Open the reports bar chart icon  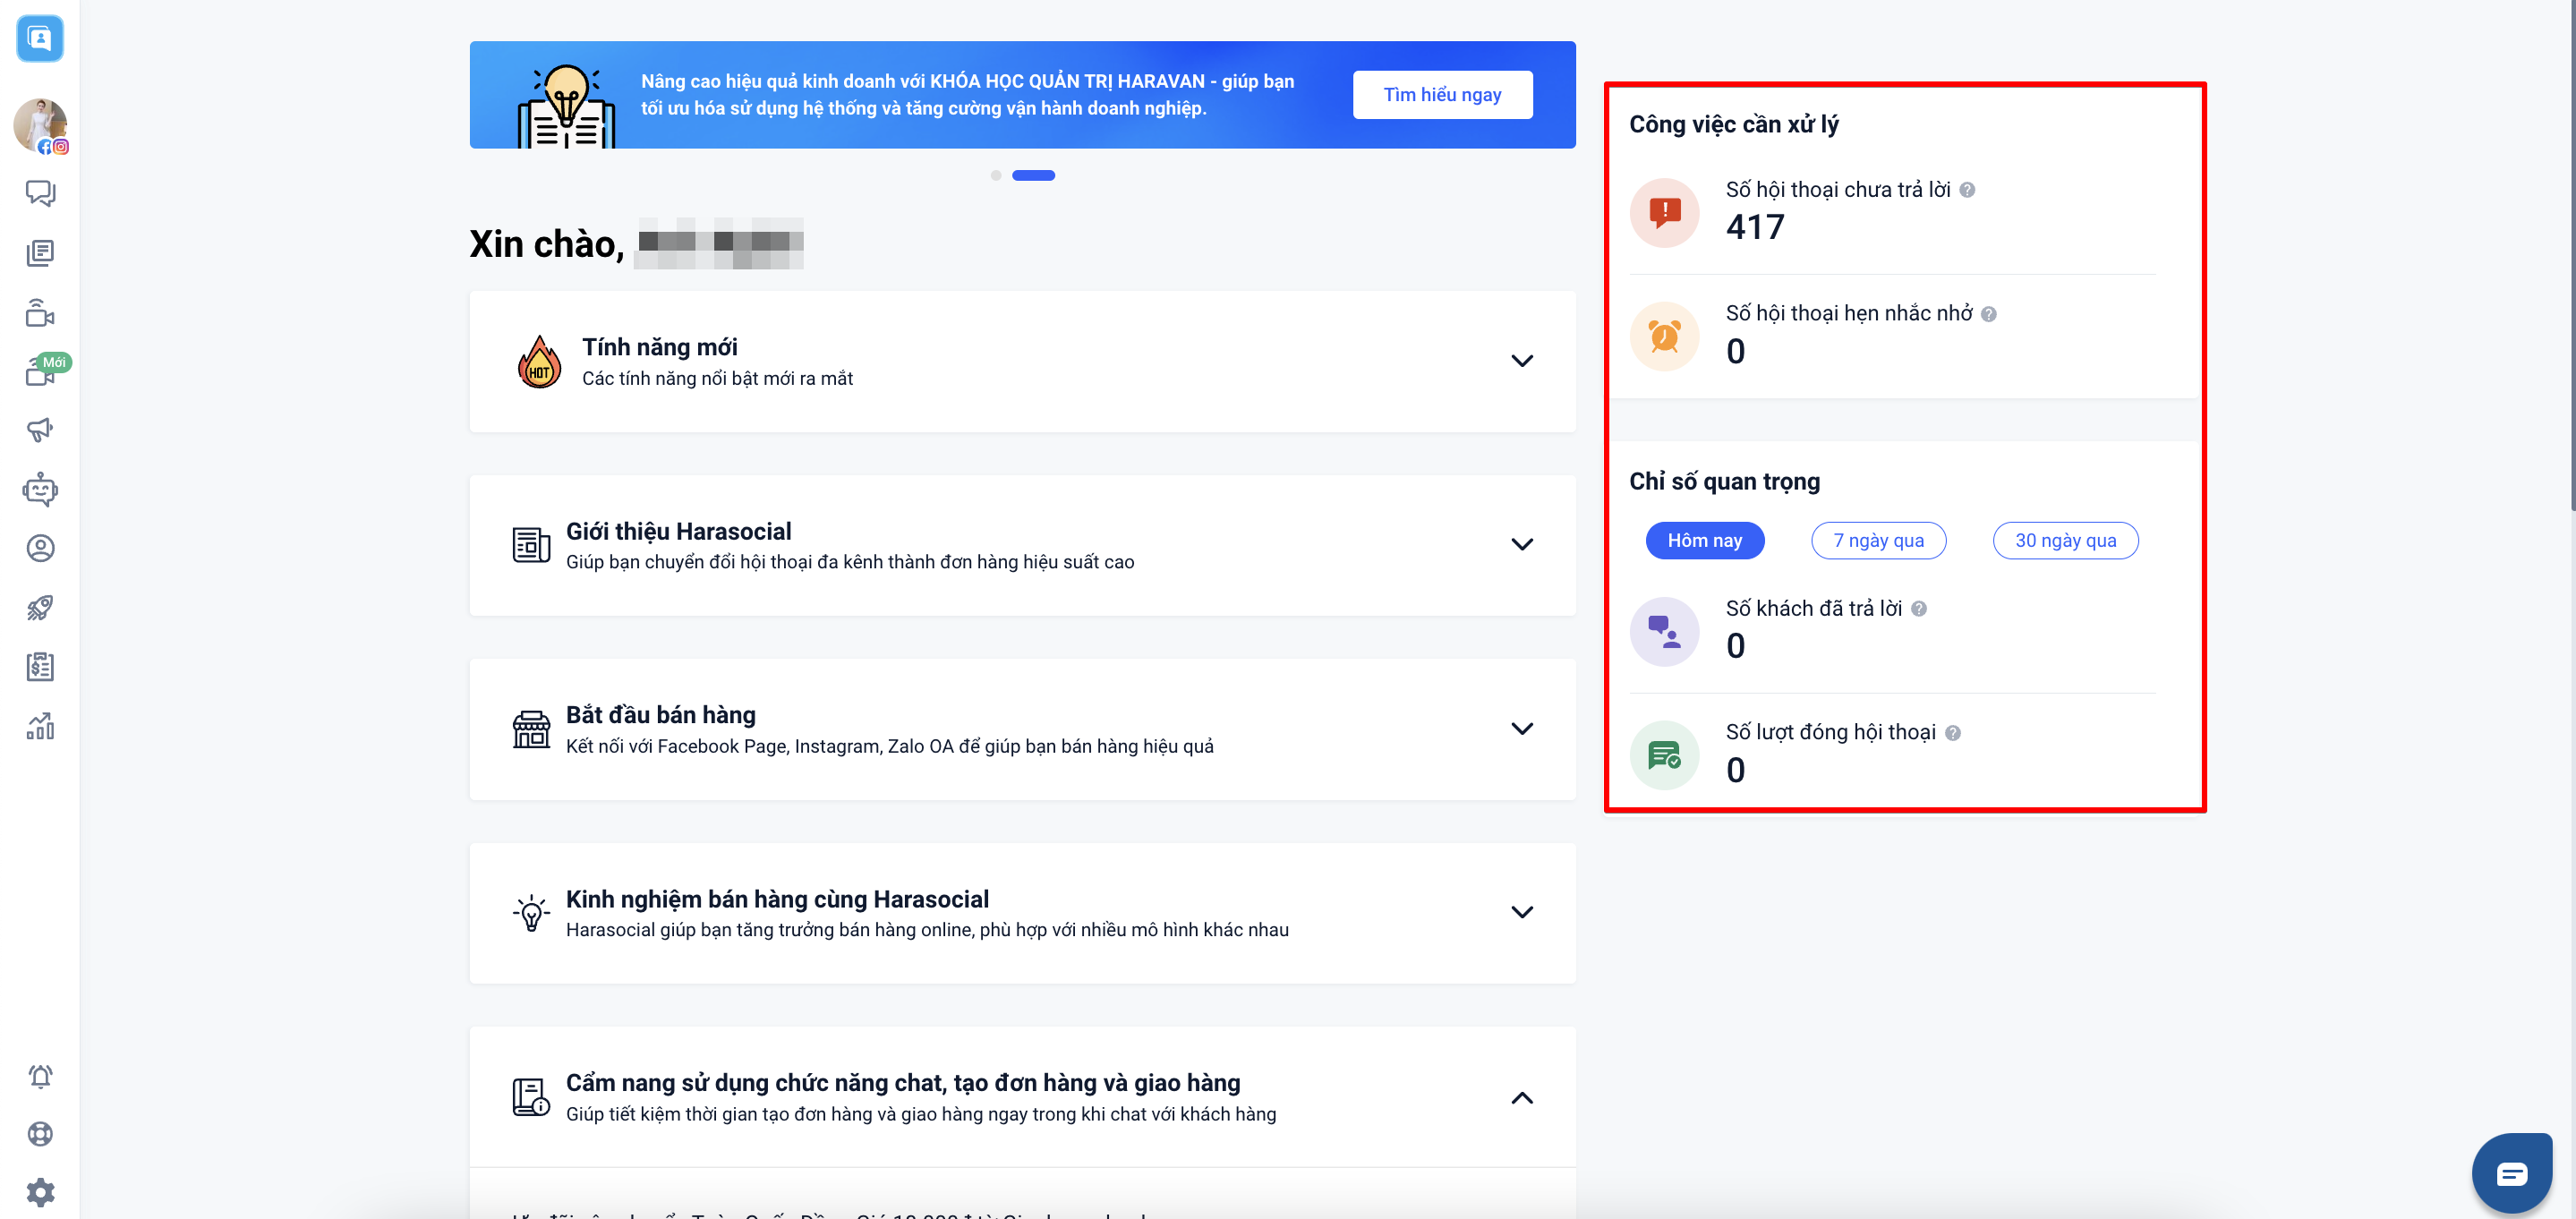pyautogui.click(x=40, y=726)
